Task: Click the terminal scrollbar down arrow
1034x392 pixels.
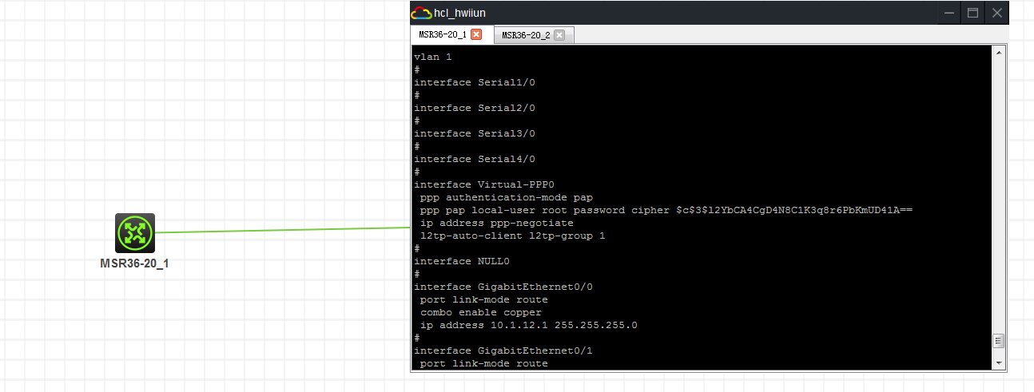Action: (998, 363)
